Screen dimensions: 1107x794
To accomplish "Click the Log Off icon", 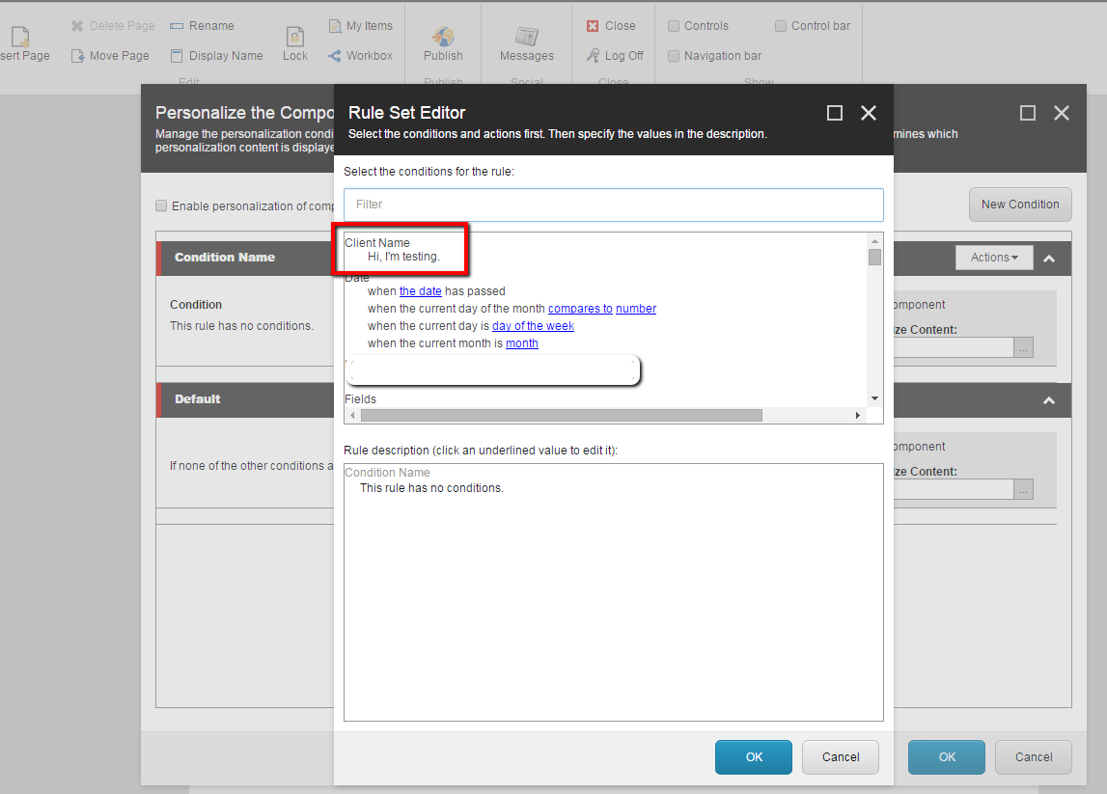I will [x=615, y=55].
